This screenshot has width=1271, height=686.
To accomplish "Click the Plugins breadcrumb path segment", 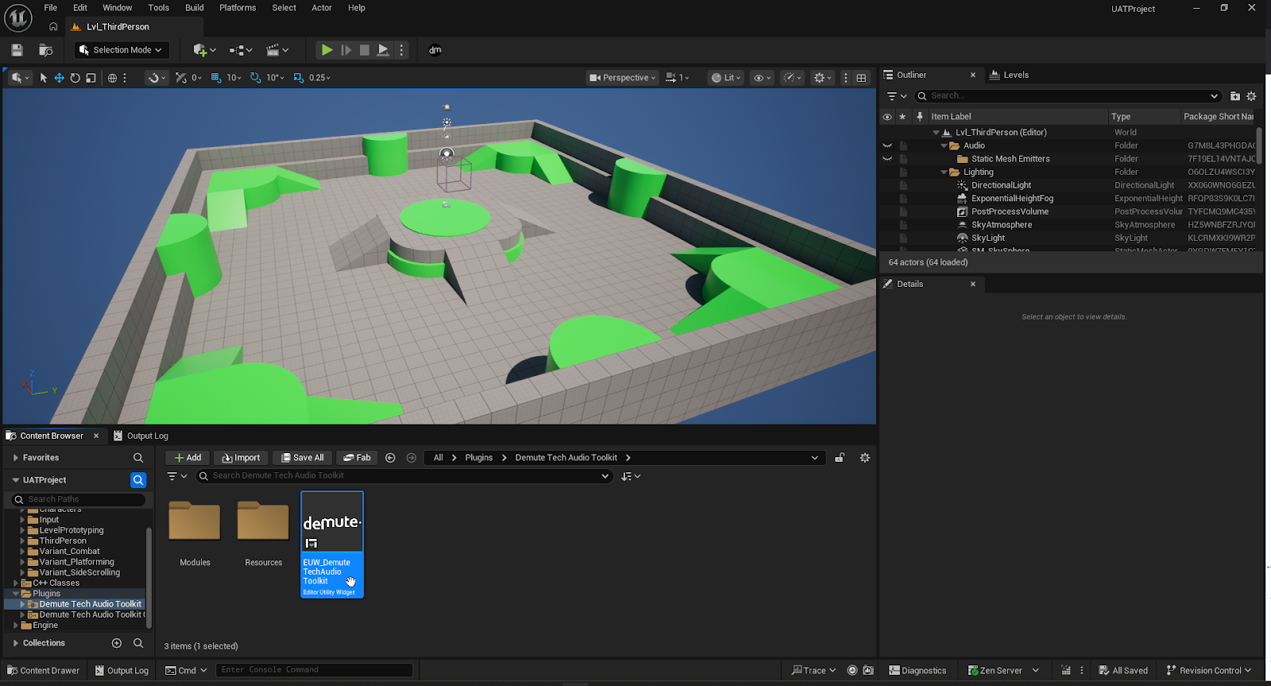I will tap(479, 458).
